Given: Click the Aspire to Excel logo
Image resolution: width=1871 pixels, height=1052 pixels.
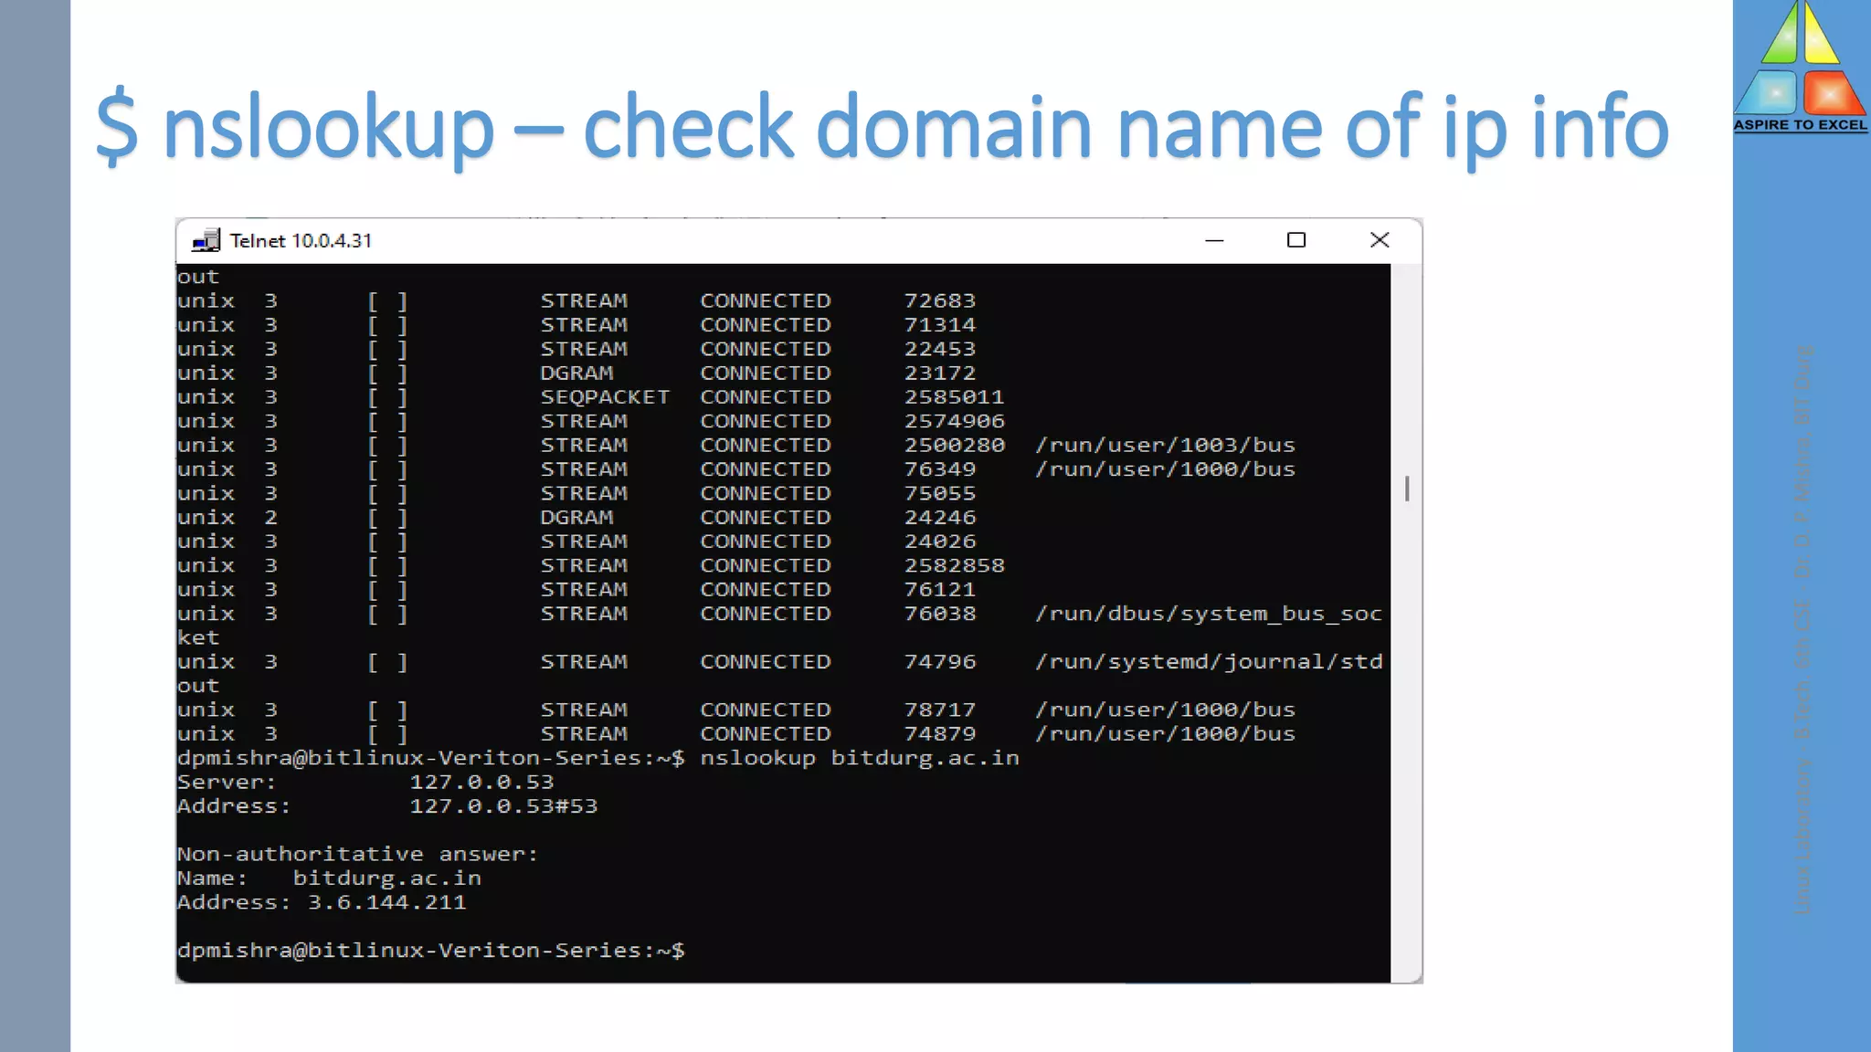Looking at the screenshot, I should coord(1800,67).
